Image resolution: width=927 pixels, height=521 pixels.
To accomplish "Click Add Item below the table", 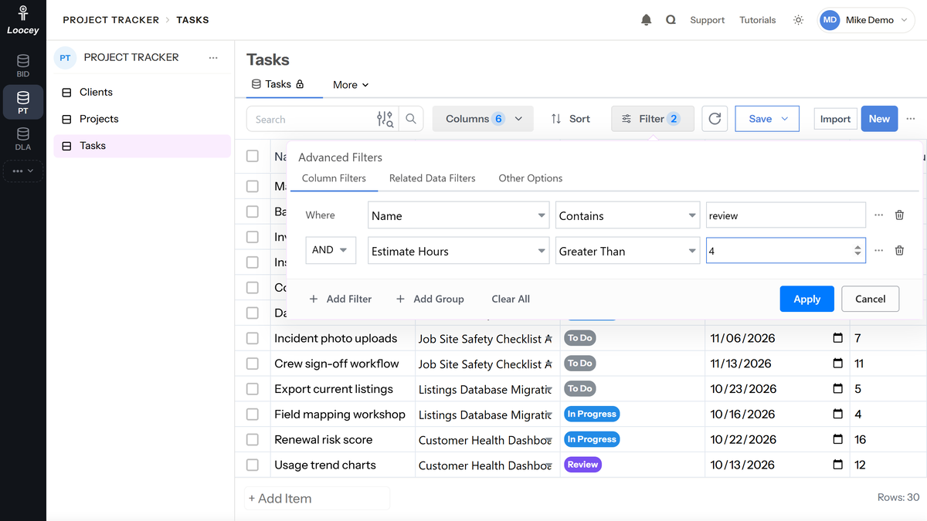I will pyautogui.click(x=317, y=499).
